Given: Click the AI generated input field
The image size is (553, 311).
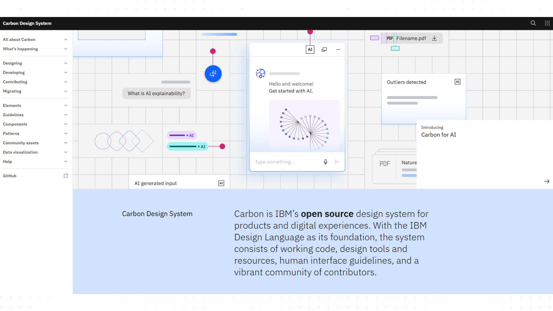Looking at the screenshot, I should coord(179,182).
